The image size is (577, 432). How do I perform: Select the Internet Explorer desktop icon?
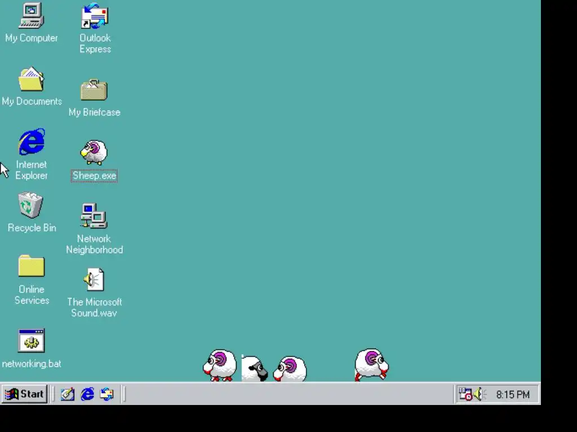[32, 141]
